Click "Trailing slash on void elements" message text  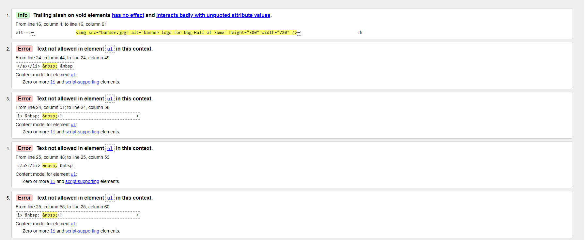click(72, 15)
